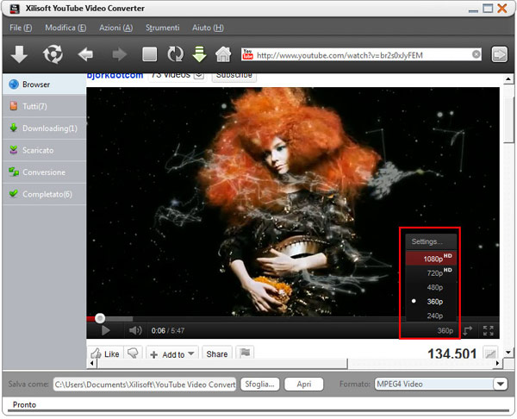Show the Scaricato list

point(44,151)
